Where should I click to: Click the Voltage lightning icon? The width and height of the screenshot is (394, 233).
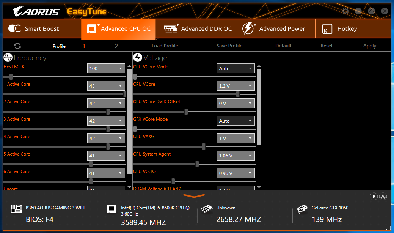pos(137,57)
